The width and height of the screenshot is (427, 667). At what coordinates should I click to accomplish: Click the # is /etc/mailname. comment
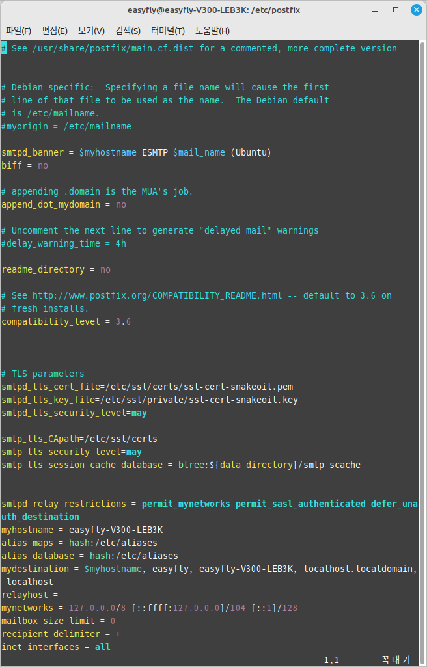[x=51, y=114]
